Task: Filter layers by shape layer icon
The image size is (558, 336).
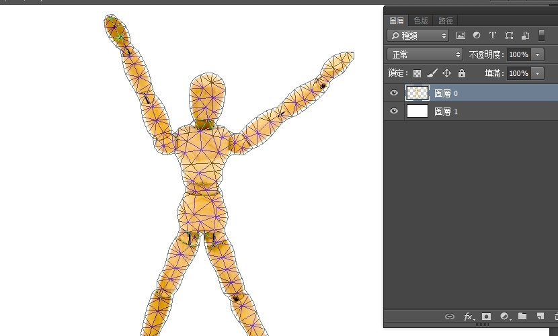Action: (509, 36)
